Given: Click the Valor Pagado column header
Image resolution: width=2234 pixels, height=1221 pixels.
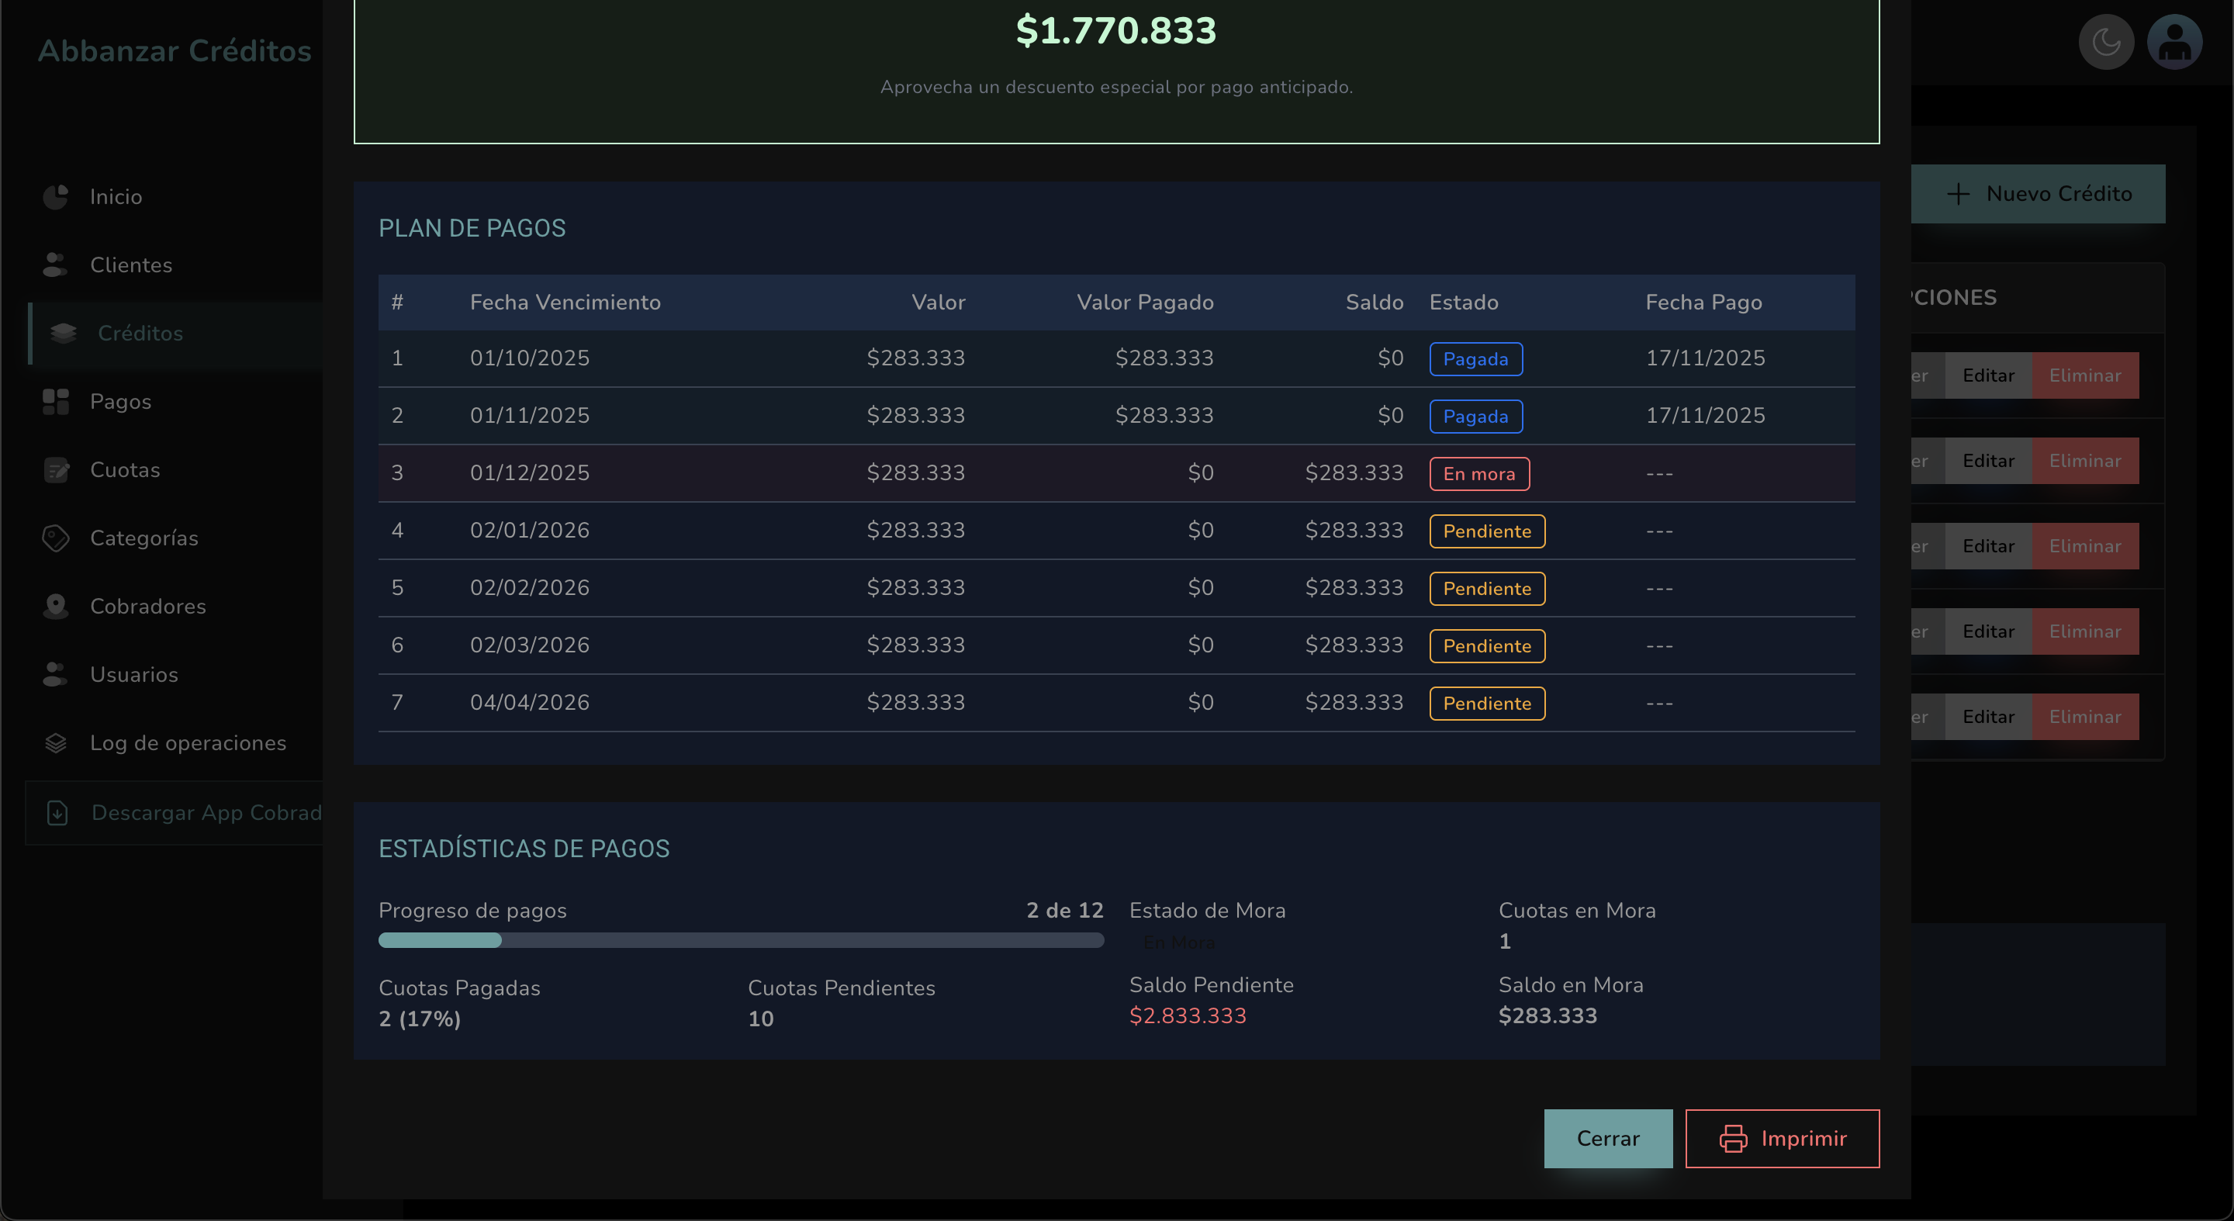Looking at the screenshot, I should [1145, 302].
